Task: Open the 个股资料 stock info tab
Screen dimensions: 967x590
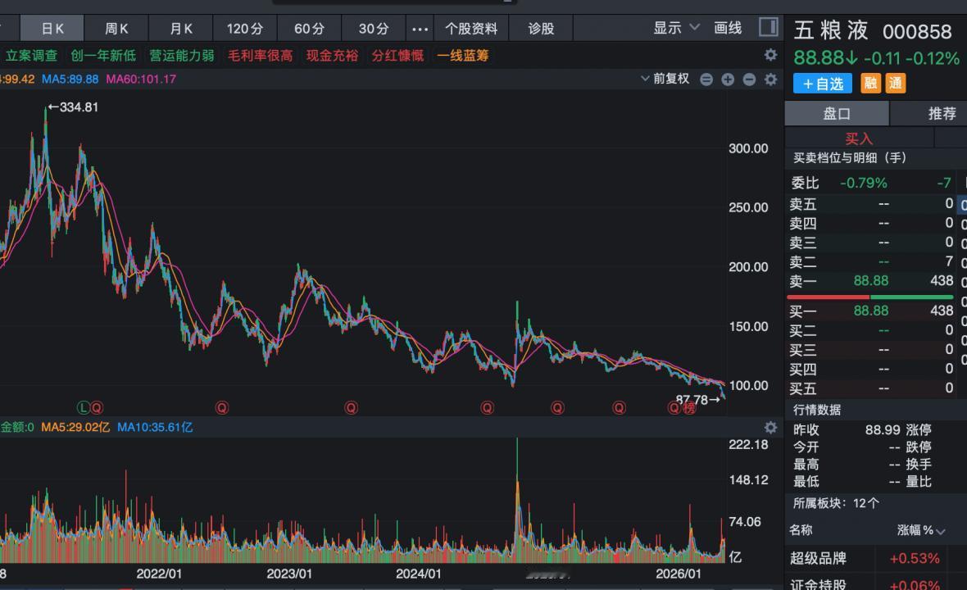Action: (x=471, y=29)
